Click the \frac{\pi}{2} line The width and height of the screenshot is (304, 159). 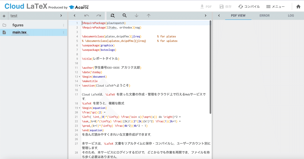coord(93,112)
